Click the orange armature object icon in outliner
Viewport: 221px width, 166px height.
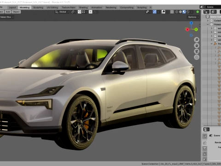click(215, 44)
